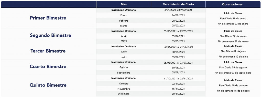Select the 28/02/2021 due date
This screenshot has width=262, height=98.
(178, 21)
